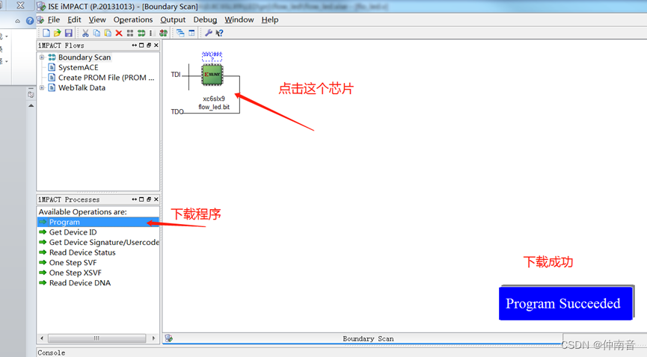Click the Program Succeeded status banner

565,303
